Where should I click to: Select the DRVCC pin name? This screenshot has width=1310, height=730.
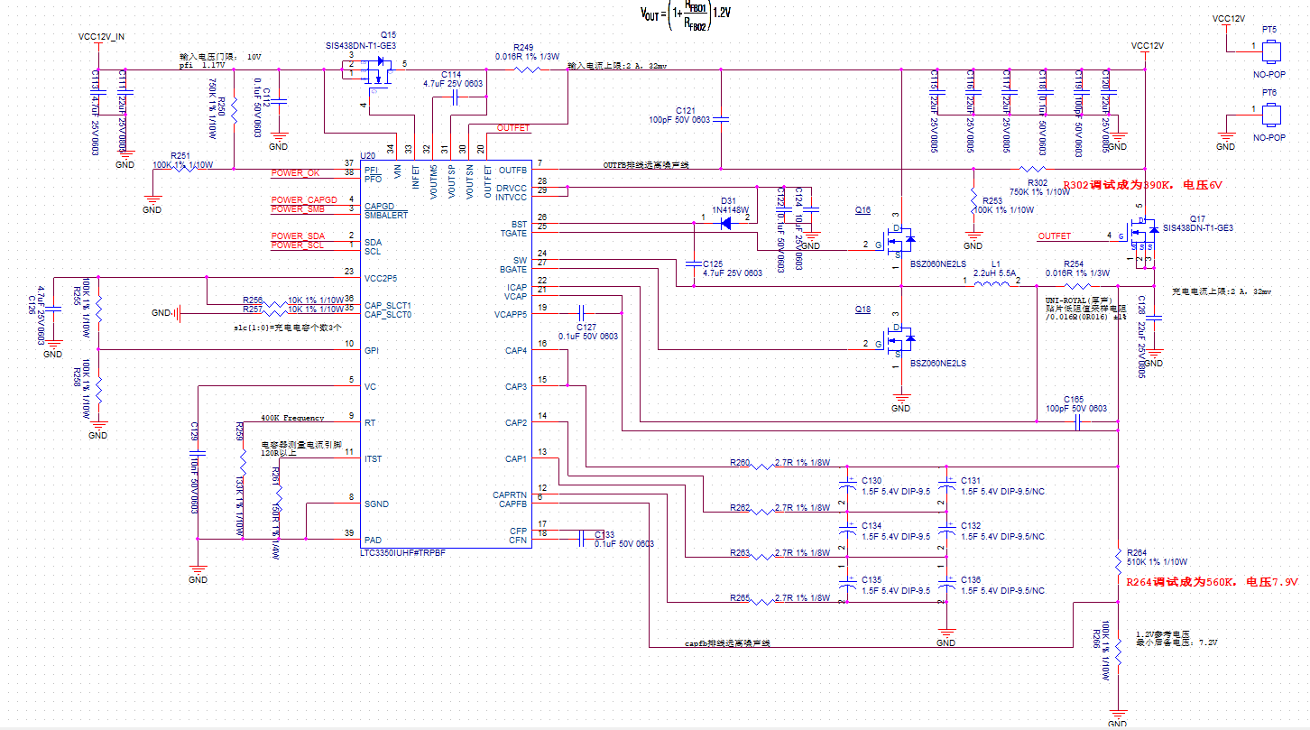512,188
